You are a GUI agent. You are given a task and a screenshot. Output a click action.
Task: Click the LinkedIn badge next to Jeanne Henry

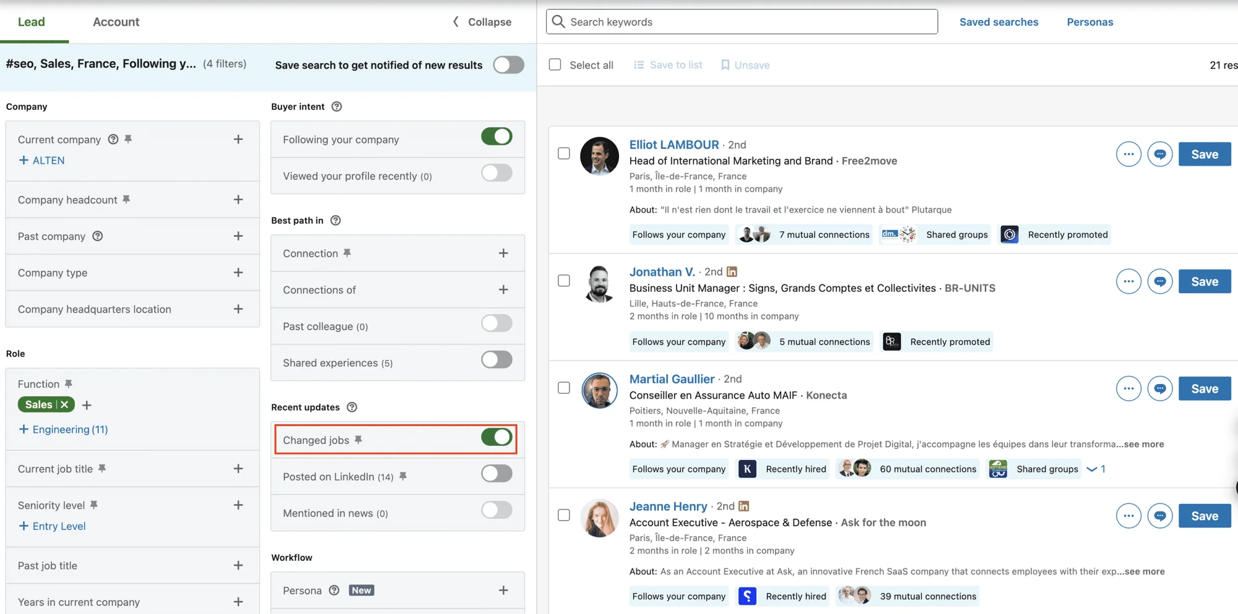coord(744,506)
